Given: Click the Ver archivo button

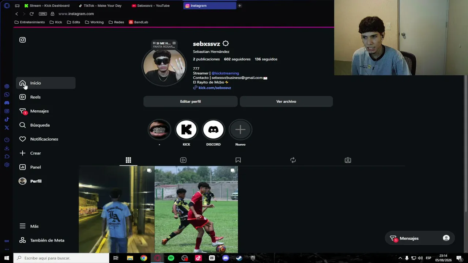Looking at the screenshot, I should point(286,102).
